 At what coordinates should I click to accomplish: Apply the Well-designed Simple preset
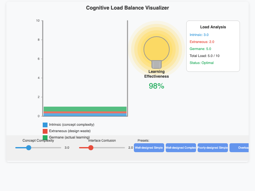point(149,148)
